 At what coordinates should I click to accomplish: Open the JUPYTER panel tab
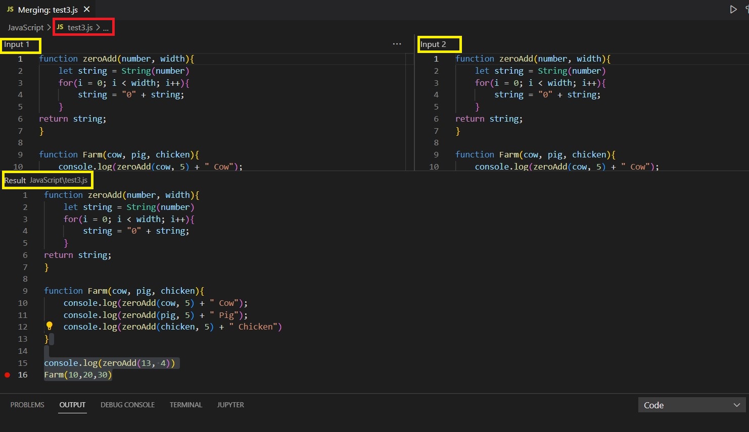click(x=230, y=405)
